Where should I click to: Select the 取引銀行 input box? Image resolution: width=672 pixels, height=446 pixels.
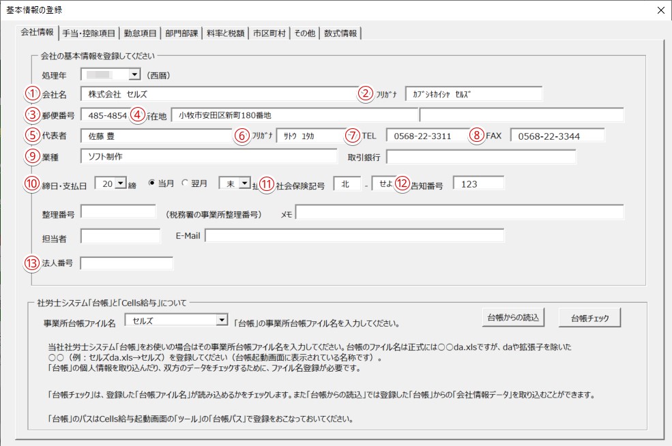481,157
